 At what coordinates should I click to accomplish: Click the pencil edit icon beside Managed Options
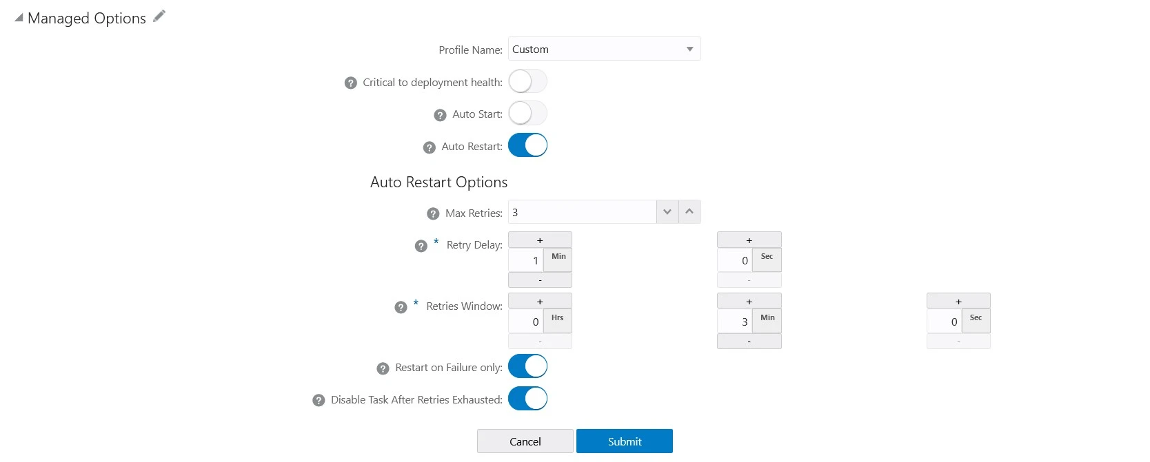coord(159,17)
